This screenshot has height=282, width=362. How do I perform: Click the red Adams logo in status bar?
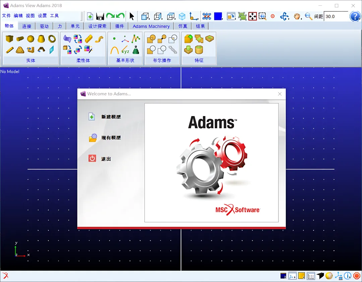[5, 276]
